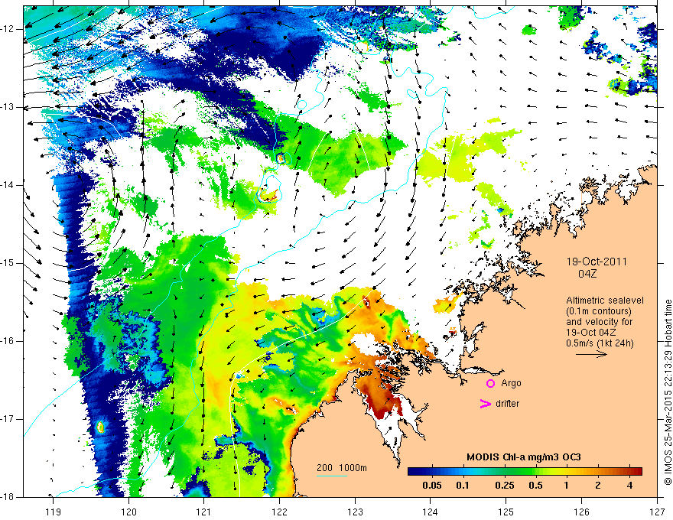Click the "19-Oct-2011" date label
Screen dimensions: 673x520
(x=597, y=262)
